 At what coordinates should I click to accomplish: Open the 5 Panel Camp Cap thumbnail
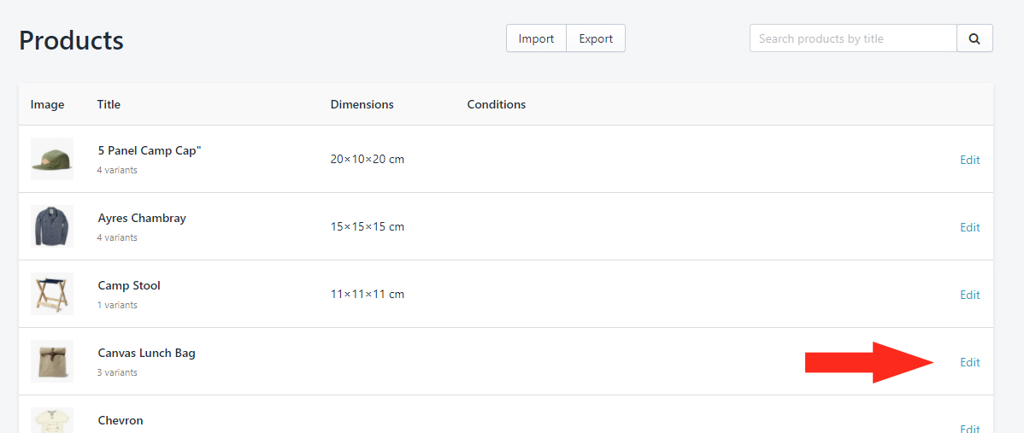pos(52,159)
